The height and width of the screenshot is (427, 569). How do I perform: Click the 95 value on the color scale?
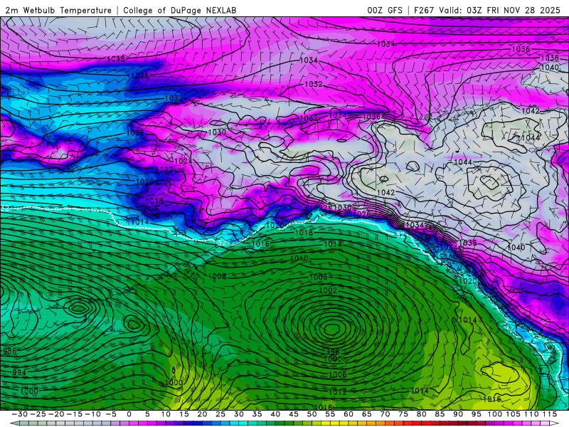(477, 414)
